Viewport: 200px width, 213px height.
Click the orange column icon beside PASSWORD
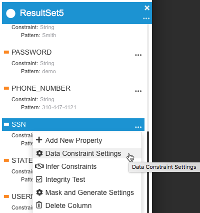6,52
